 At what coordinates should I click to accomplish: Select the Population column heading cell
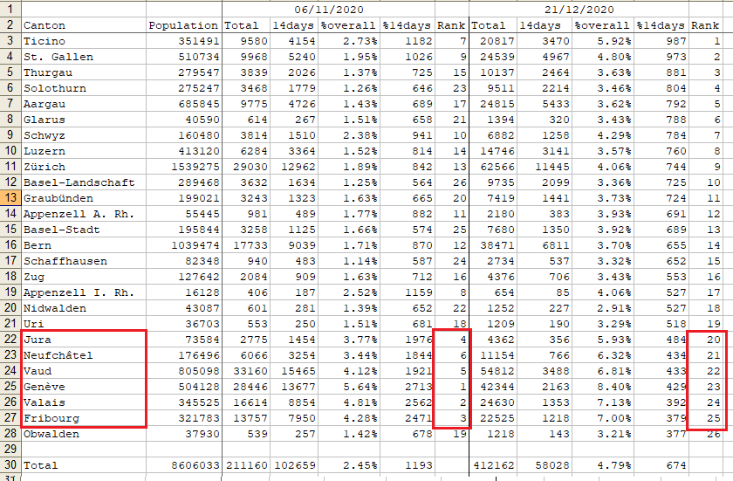tap(183, 25)
